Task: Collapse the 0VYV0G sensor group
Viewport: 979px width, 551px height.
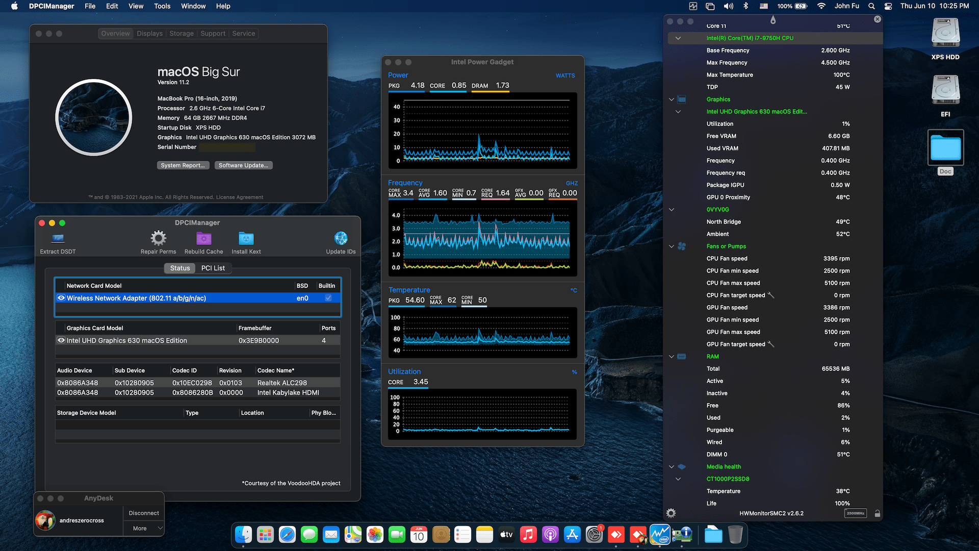Action: click(672, 209)
